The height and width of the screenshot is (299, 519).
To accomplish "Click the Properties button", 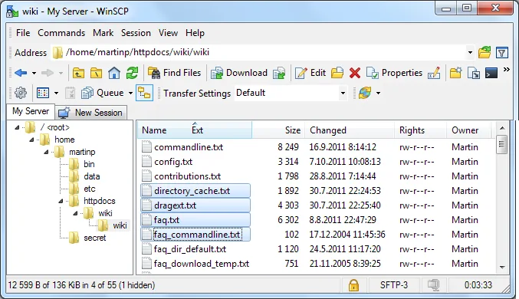I will 395,73.
